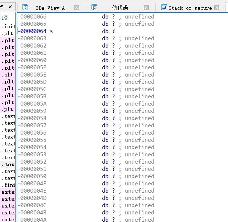Image resolution: width=228 pixels, height=222 pixels.
Task: Select the .init entry in the segment list
Action: pyautogui.click(x=8, y=26)
